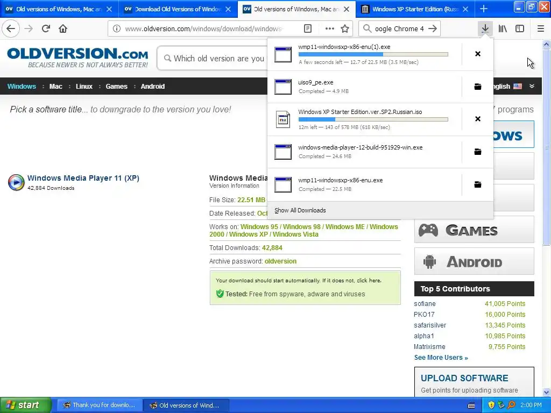Open containing folder for wmp11-windowsxp-x86-enu.exe
The image size is (551, 413).
coord(478,184)
